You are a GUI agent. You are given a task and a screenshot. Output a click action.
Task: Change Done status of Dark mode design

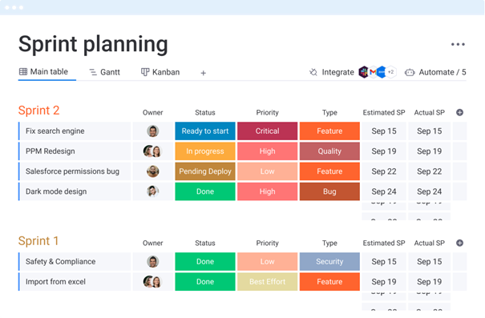tap(205, 191)
